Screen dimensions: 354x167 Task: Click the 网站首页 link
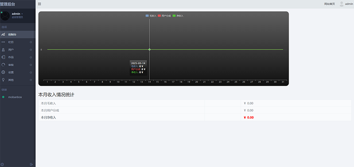click(330, 4)
